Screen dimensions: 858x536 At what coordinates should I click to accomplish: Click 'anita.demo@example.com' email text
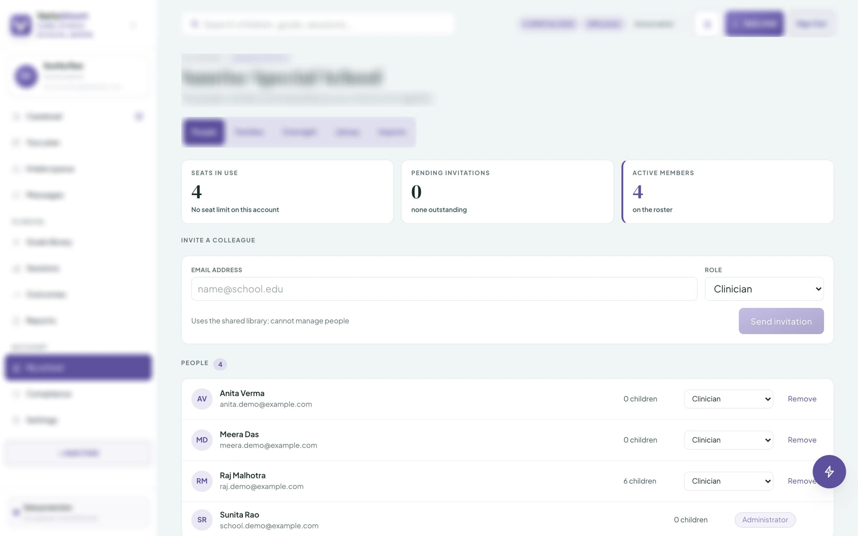[266, 404]
